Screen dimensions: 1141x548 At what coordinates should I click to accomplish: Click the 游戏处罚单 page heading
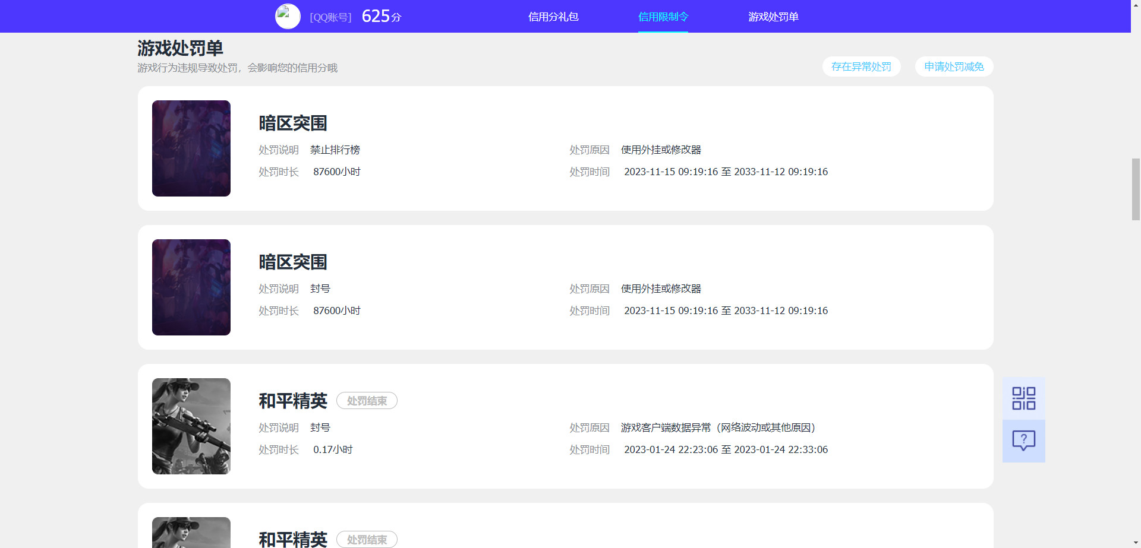(180, 48)
